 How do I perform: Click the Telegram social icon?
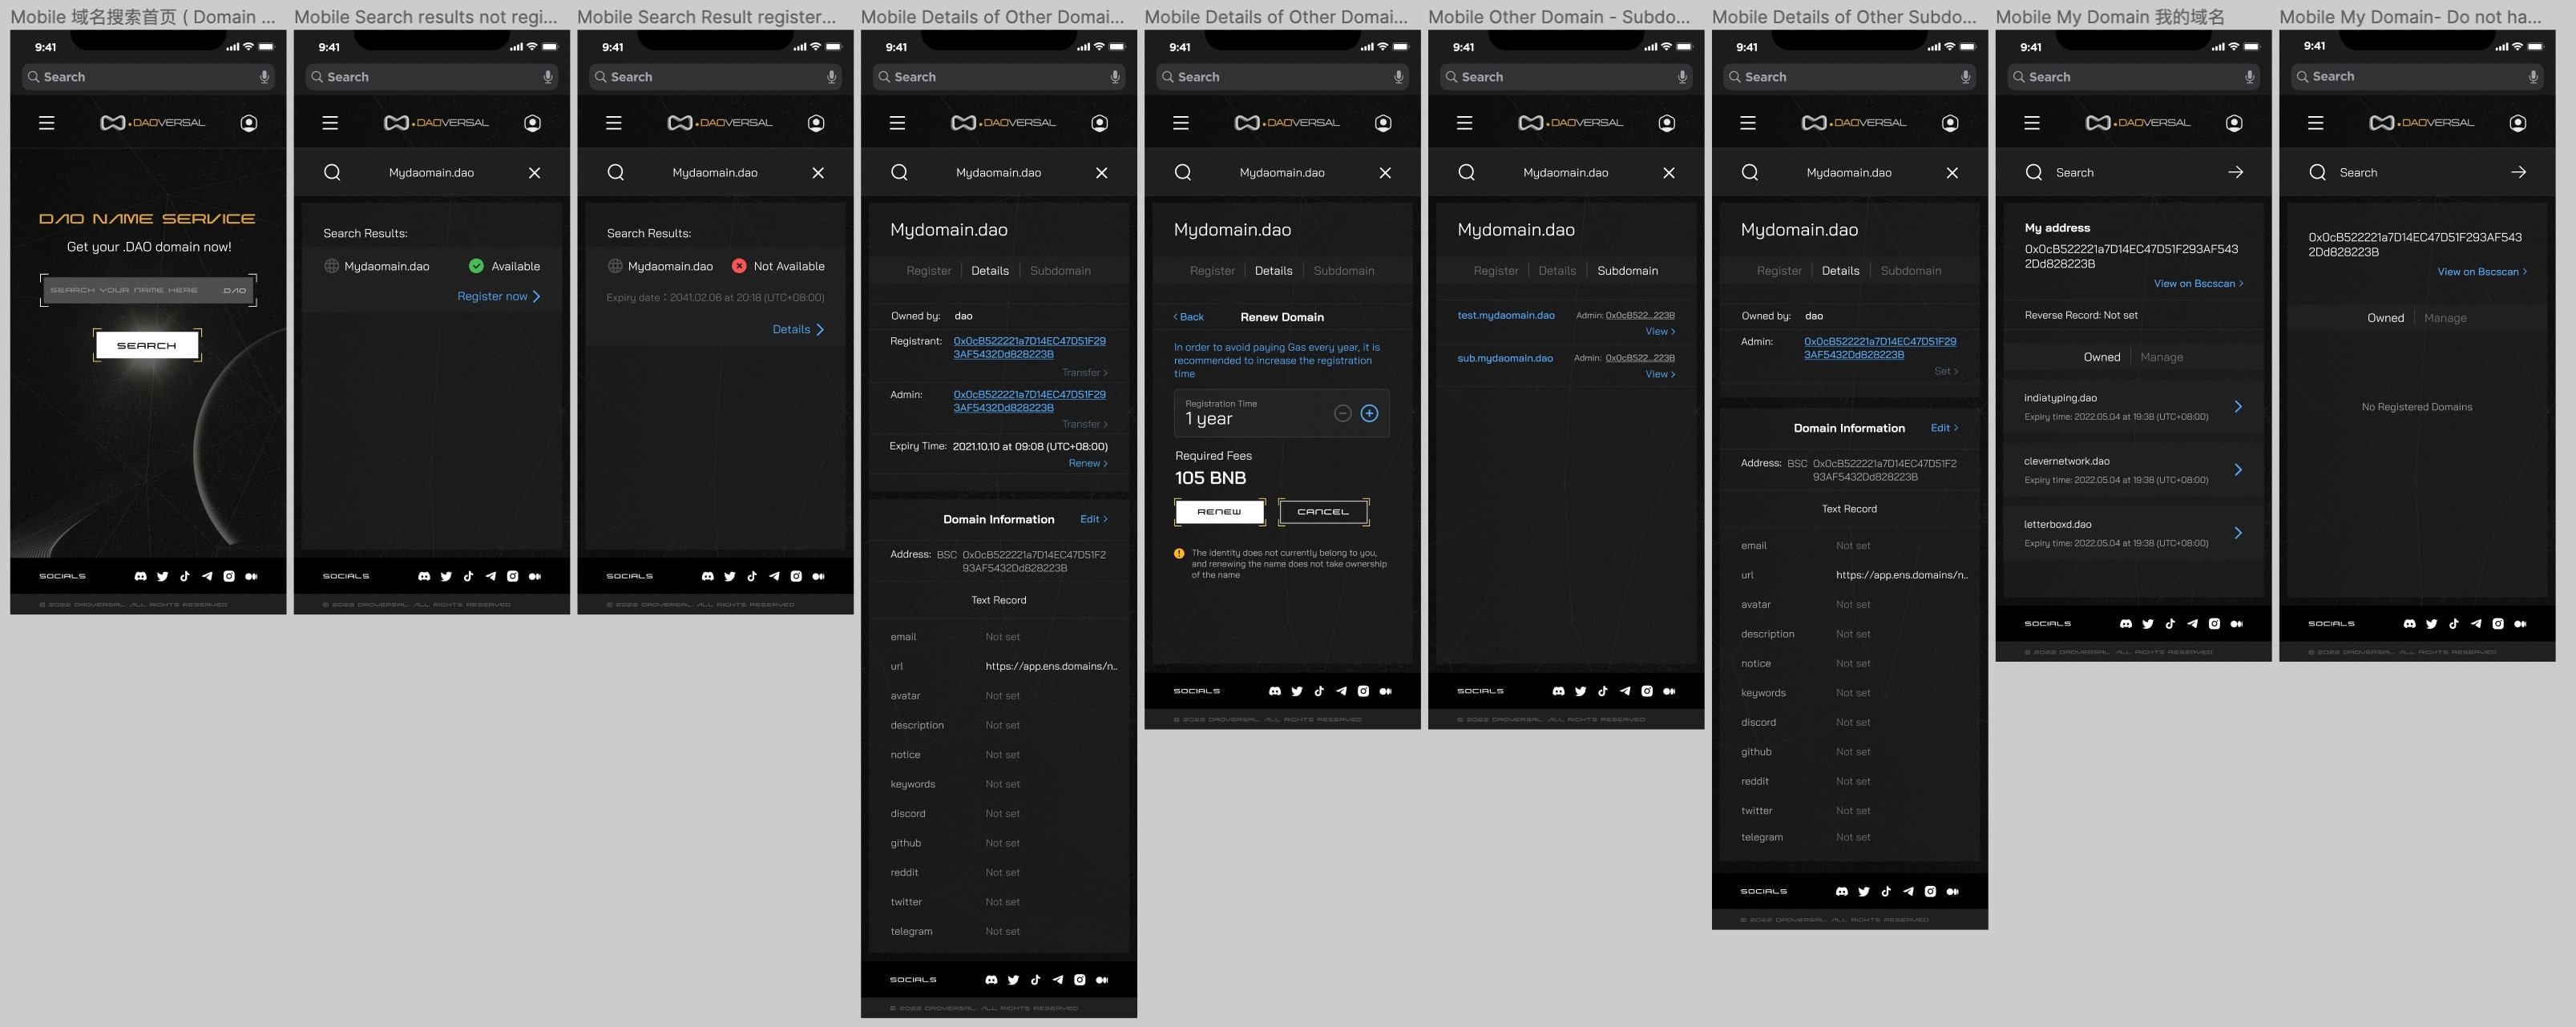click(207, 575)
